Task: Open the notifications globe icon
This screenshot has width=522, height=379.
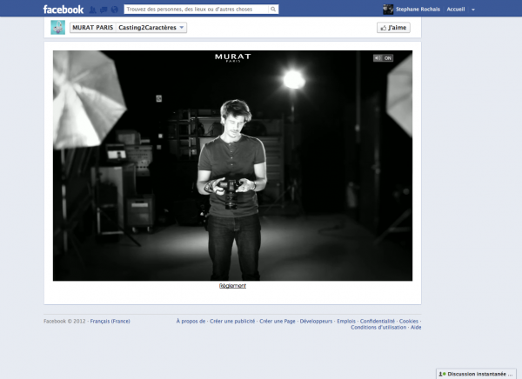Action: 114,10
